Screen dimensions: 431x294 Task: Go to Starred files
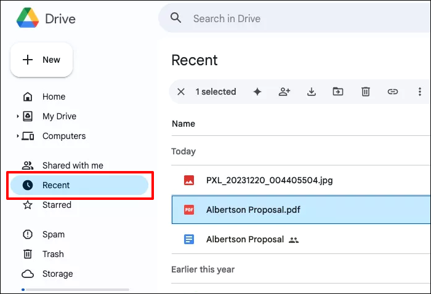click(57, 205)
